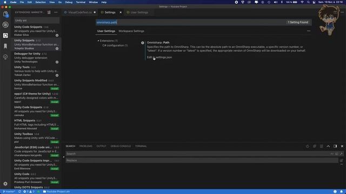Collapse the Extensions (1) settings group
Screen dimensions: 346x194
[98, 41]
